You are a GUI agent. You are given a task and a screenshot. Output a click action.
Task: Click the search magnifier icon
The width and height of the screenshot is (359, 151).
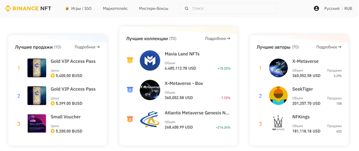pyautogui.click(x=187, y=8)
